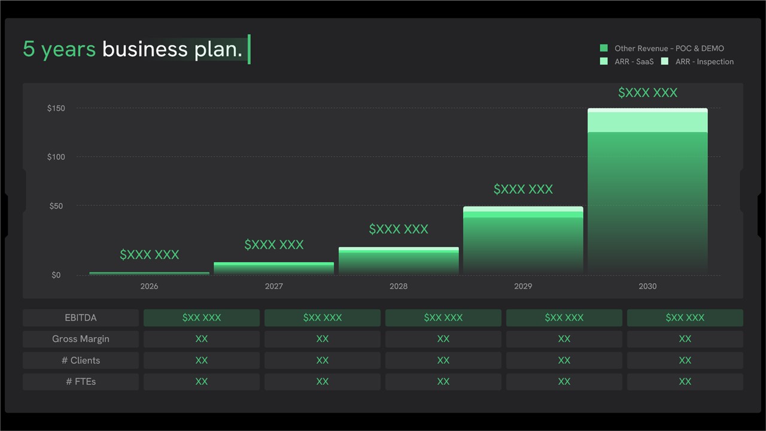Select the 2029 year label
Screen dimensions: 766x431
point(523,286)
